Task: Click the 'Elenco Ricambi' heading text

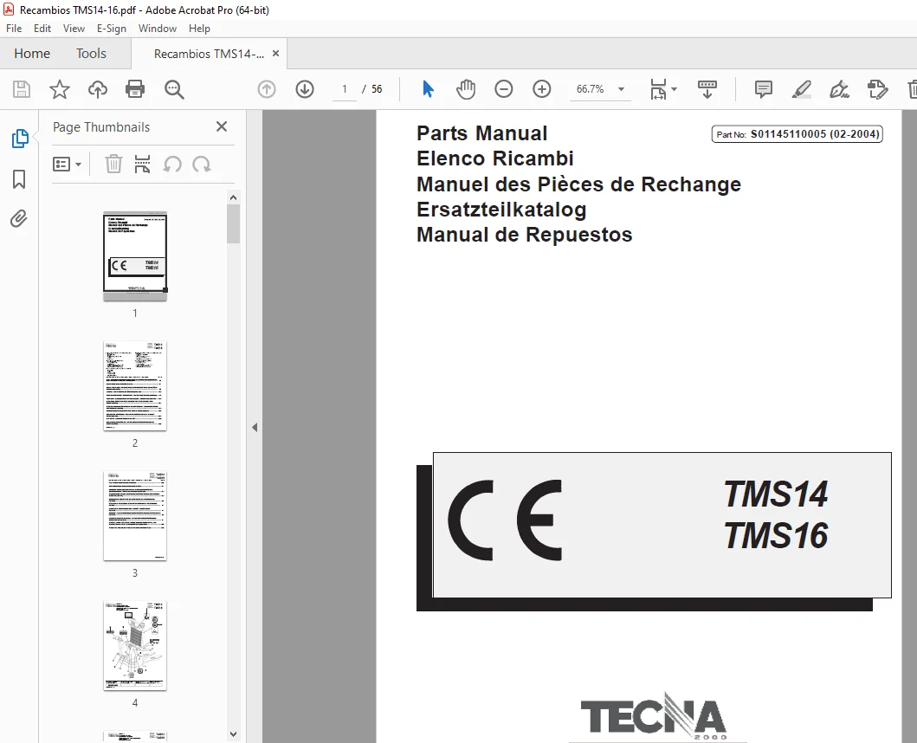Action: [x=494, y=158]
